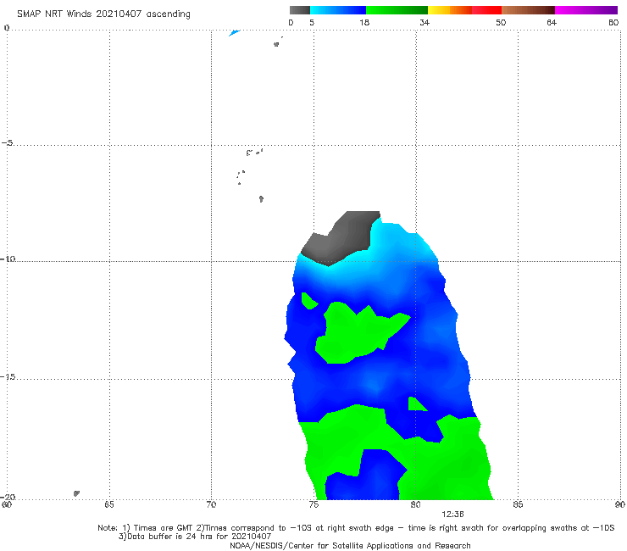The image size is (627, 551).
Task: Click the '50' label under the color bar
Action: [501, 23]
